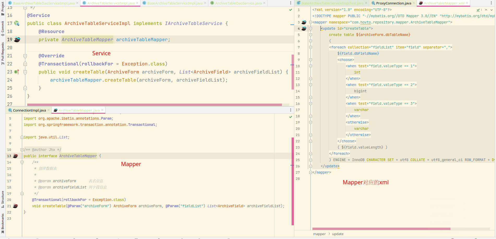Click the horizontal scrollbar under XML editor
The image size is (496, 239).
pos(381,229)
